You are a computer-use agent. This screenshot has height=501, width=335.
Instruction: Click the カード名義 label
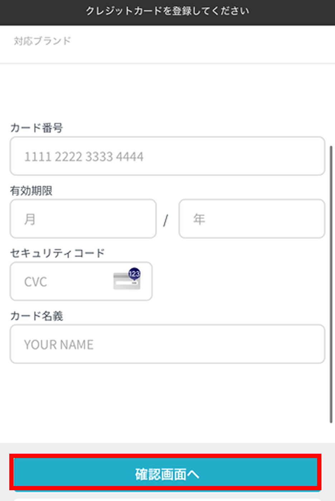pyautogui.click(x=37, y=316)
